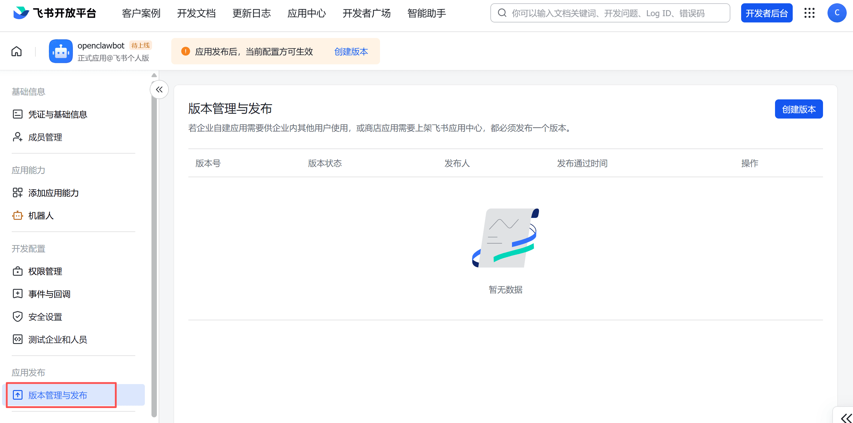Screen dimensions: 853x423
Task: Expand the bottom-right double-chevron panel
Action: [x=846, y=418]
